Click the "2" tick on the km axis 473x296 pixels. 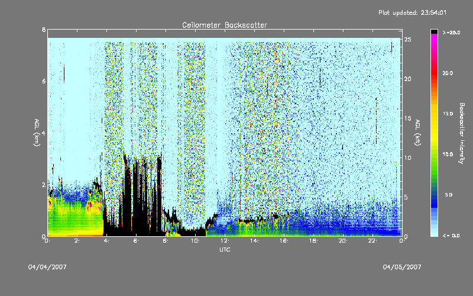pos(44,185)
